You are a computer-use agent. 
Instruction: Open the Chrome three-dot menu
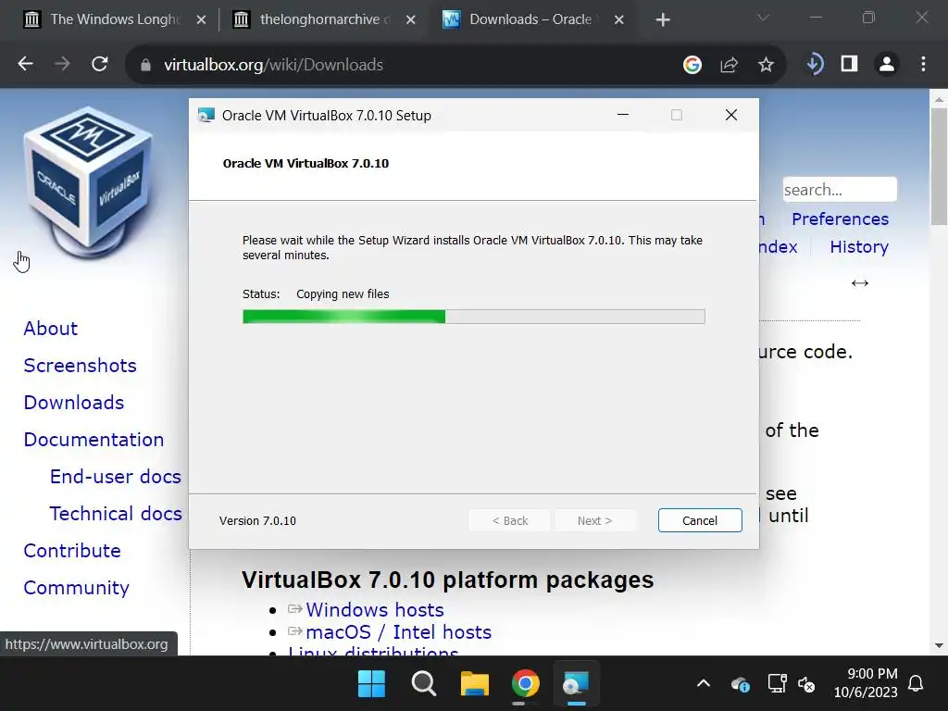point(923,64)
